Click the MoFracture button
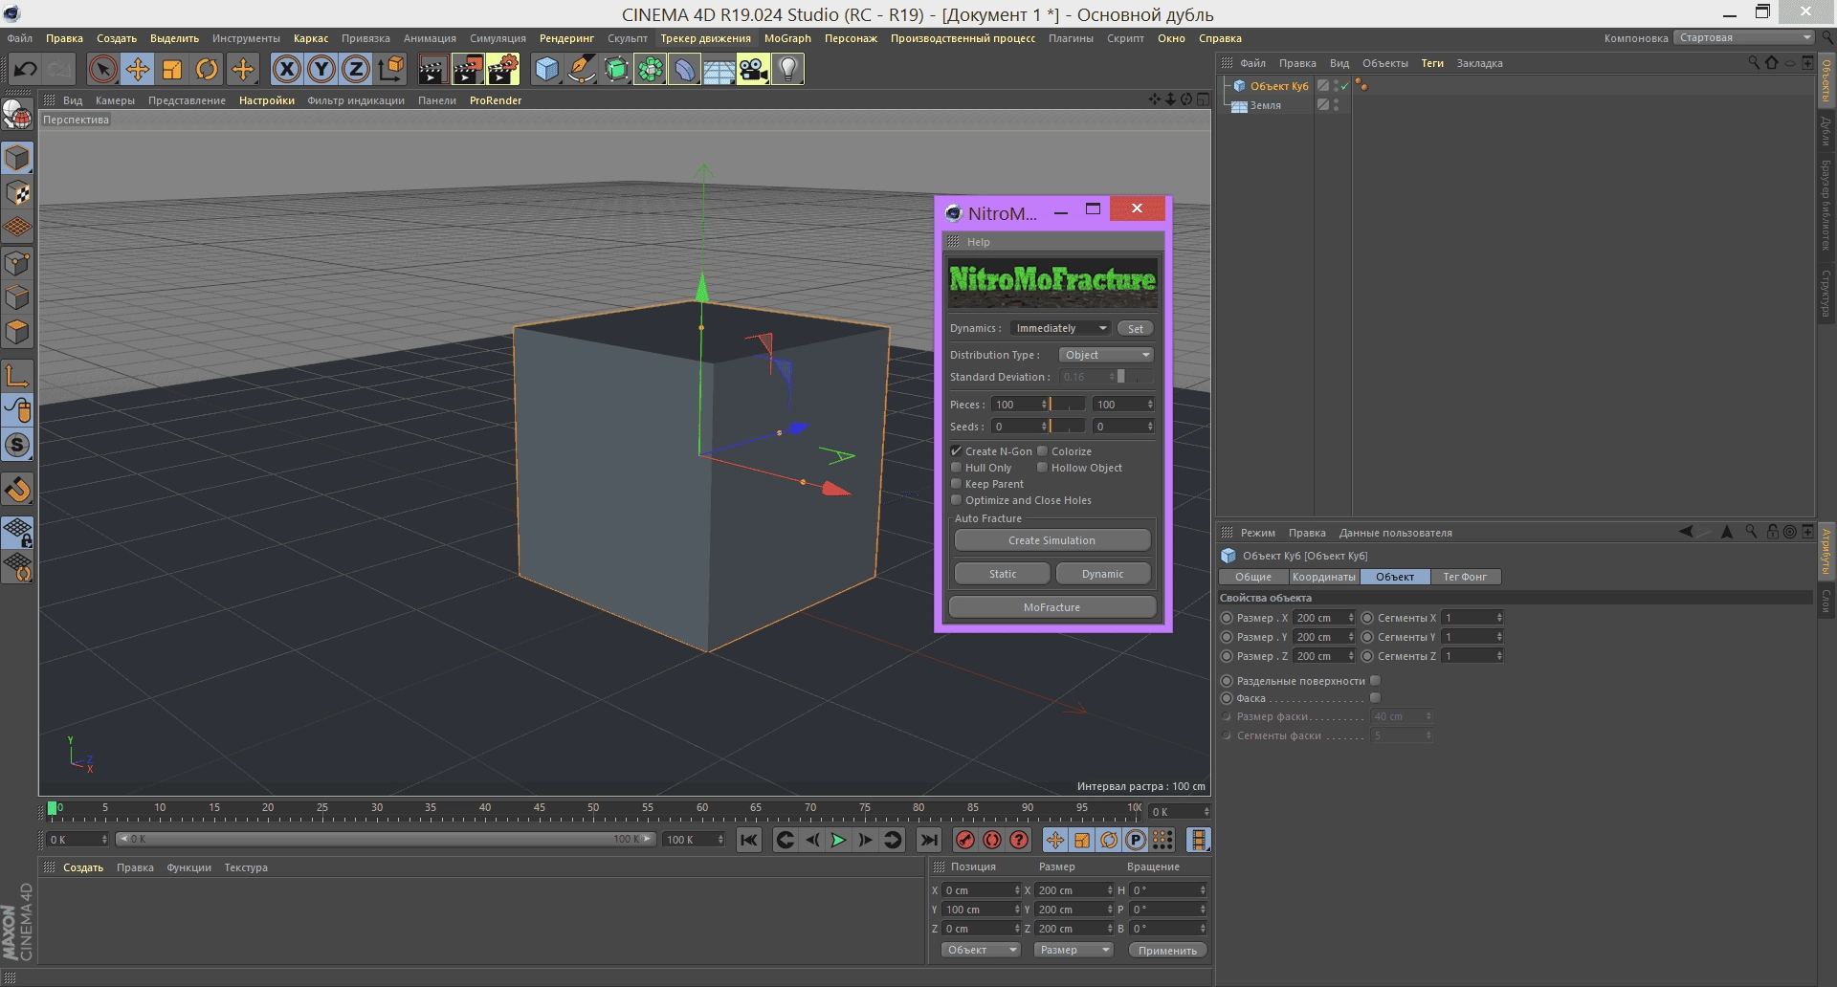Screen dimensions: 1837x987 point(1051,607)
